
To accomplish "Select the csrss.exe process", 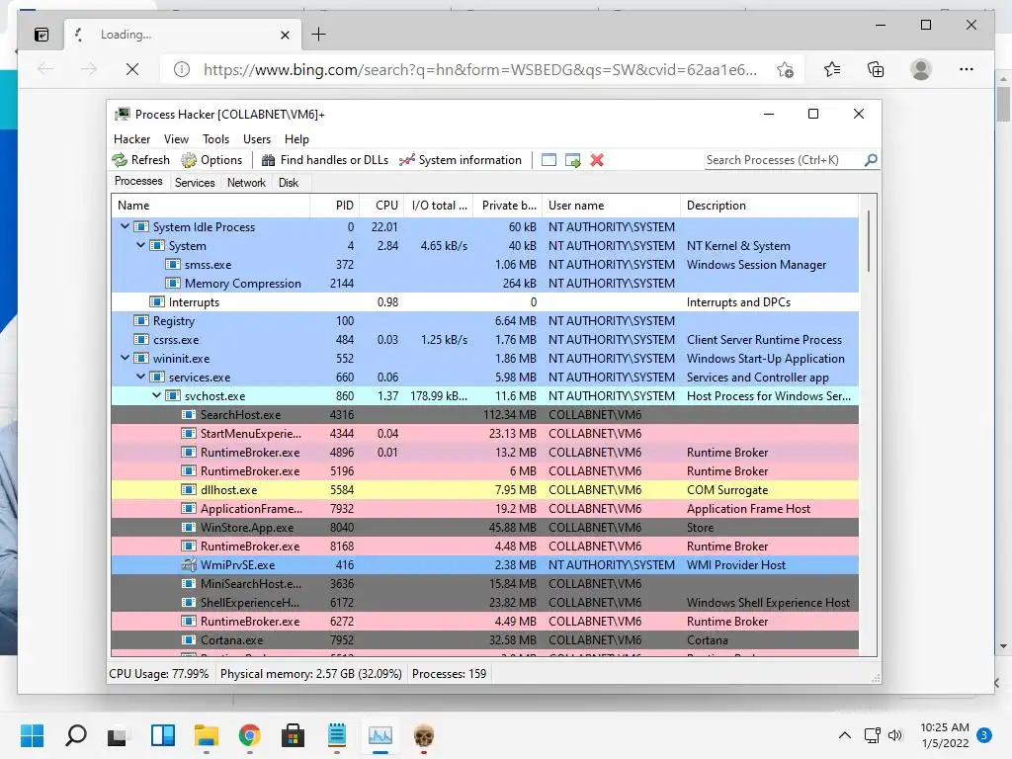I will (484, 340).
